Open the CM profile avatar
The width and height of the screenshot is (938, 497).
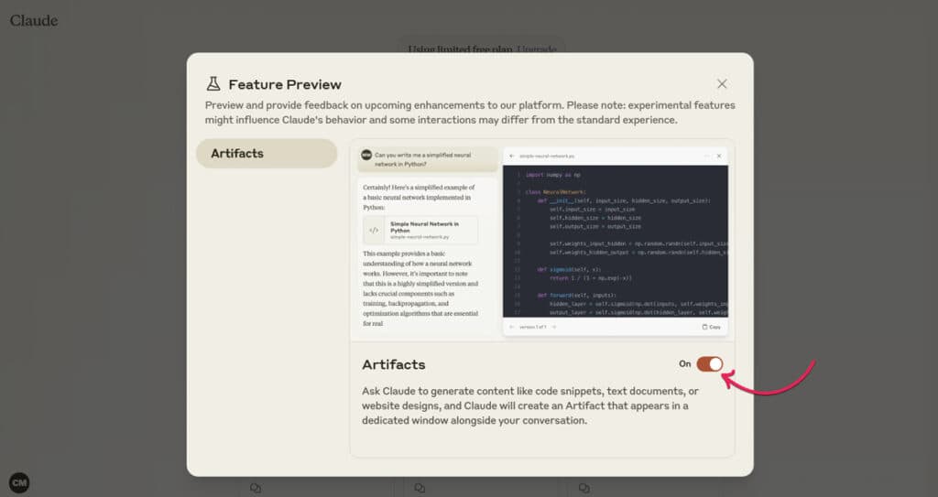click(19, 482)
